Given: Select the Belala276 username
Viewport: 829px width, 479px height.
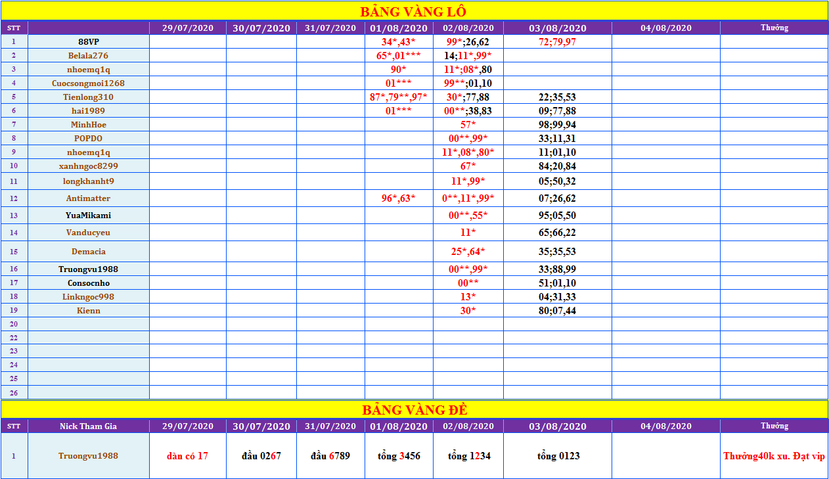Looking at the screenshot, I should coord(89,55).
